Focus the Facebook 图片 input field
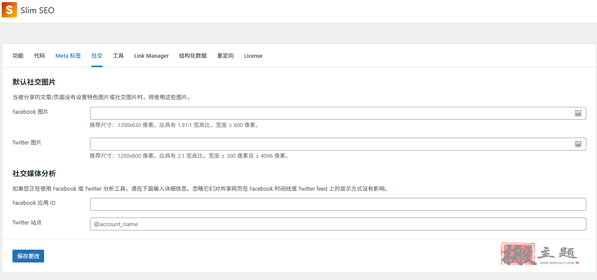The width and height of the screenshot is (597, 280). click(x=338, y=113)
